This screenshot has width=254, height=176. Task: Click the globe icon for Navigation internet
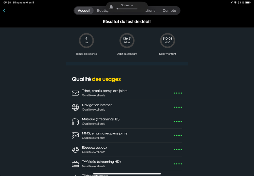tap(75, 107)
